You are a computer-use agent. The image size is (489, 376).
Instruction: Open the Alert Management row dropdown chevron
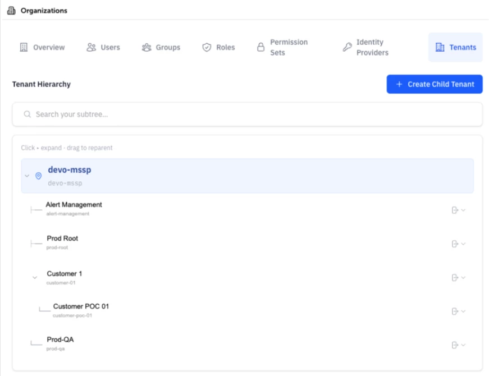click(x=463, y=210)
